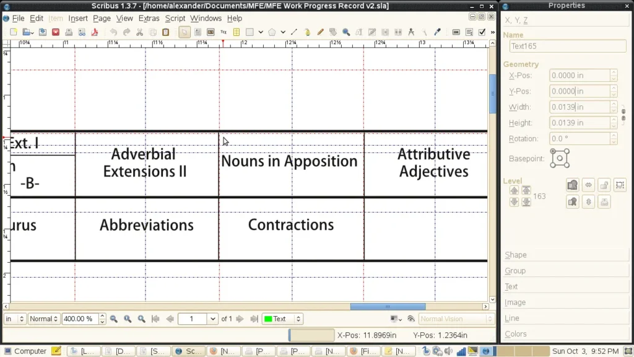
Task: Expand the Colors section in Properties
Action: [516, 334]
